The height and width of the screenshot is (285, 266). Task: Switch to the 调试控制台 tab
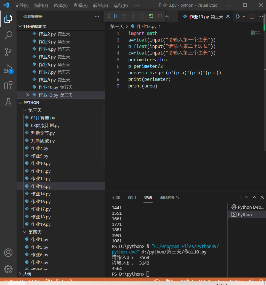(169, 198)
